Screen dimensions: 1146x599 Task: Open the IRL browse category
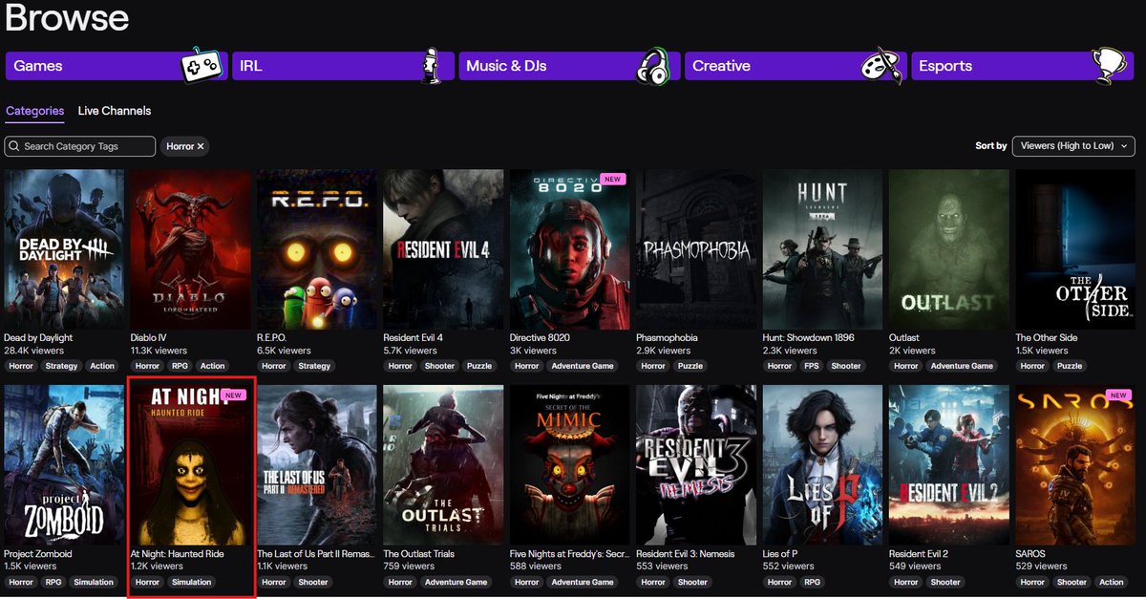[343, 66]
